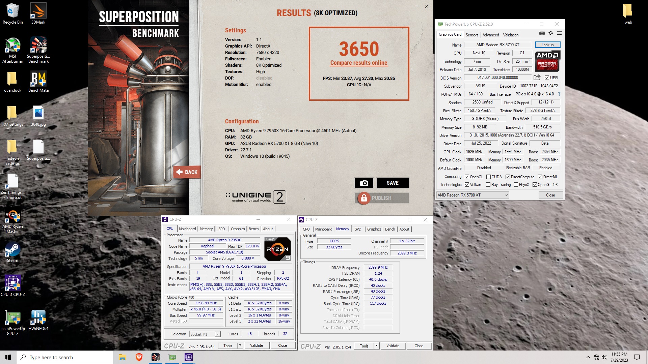Click PUBLISH button
This screenshot has height=364, width=648.
[381, 198]
